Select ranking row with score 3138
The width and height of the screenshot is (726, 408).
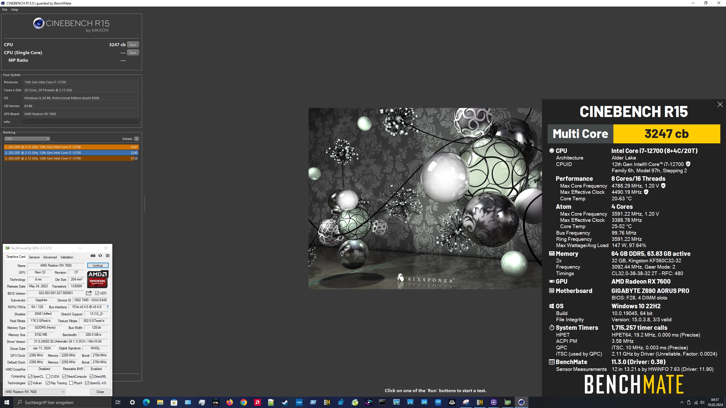71,158
